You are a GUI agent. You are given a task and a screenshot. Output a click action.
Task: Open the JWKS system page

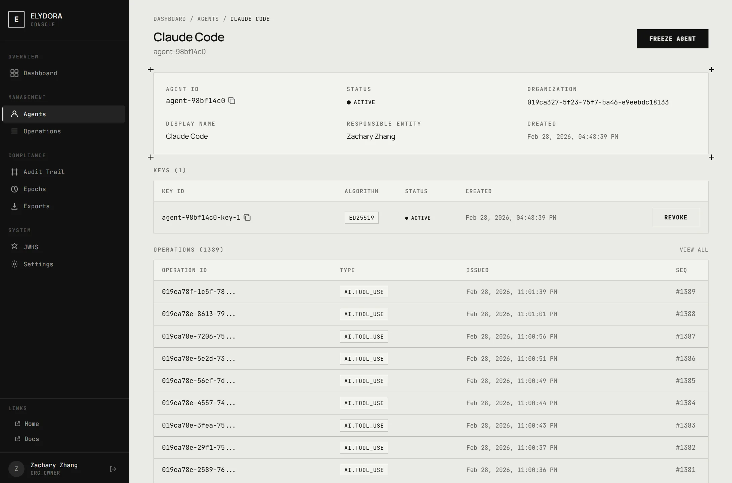pyautogui.click(x=31, y=247)
